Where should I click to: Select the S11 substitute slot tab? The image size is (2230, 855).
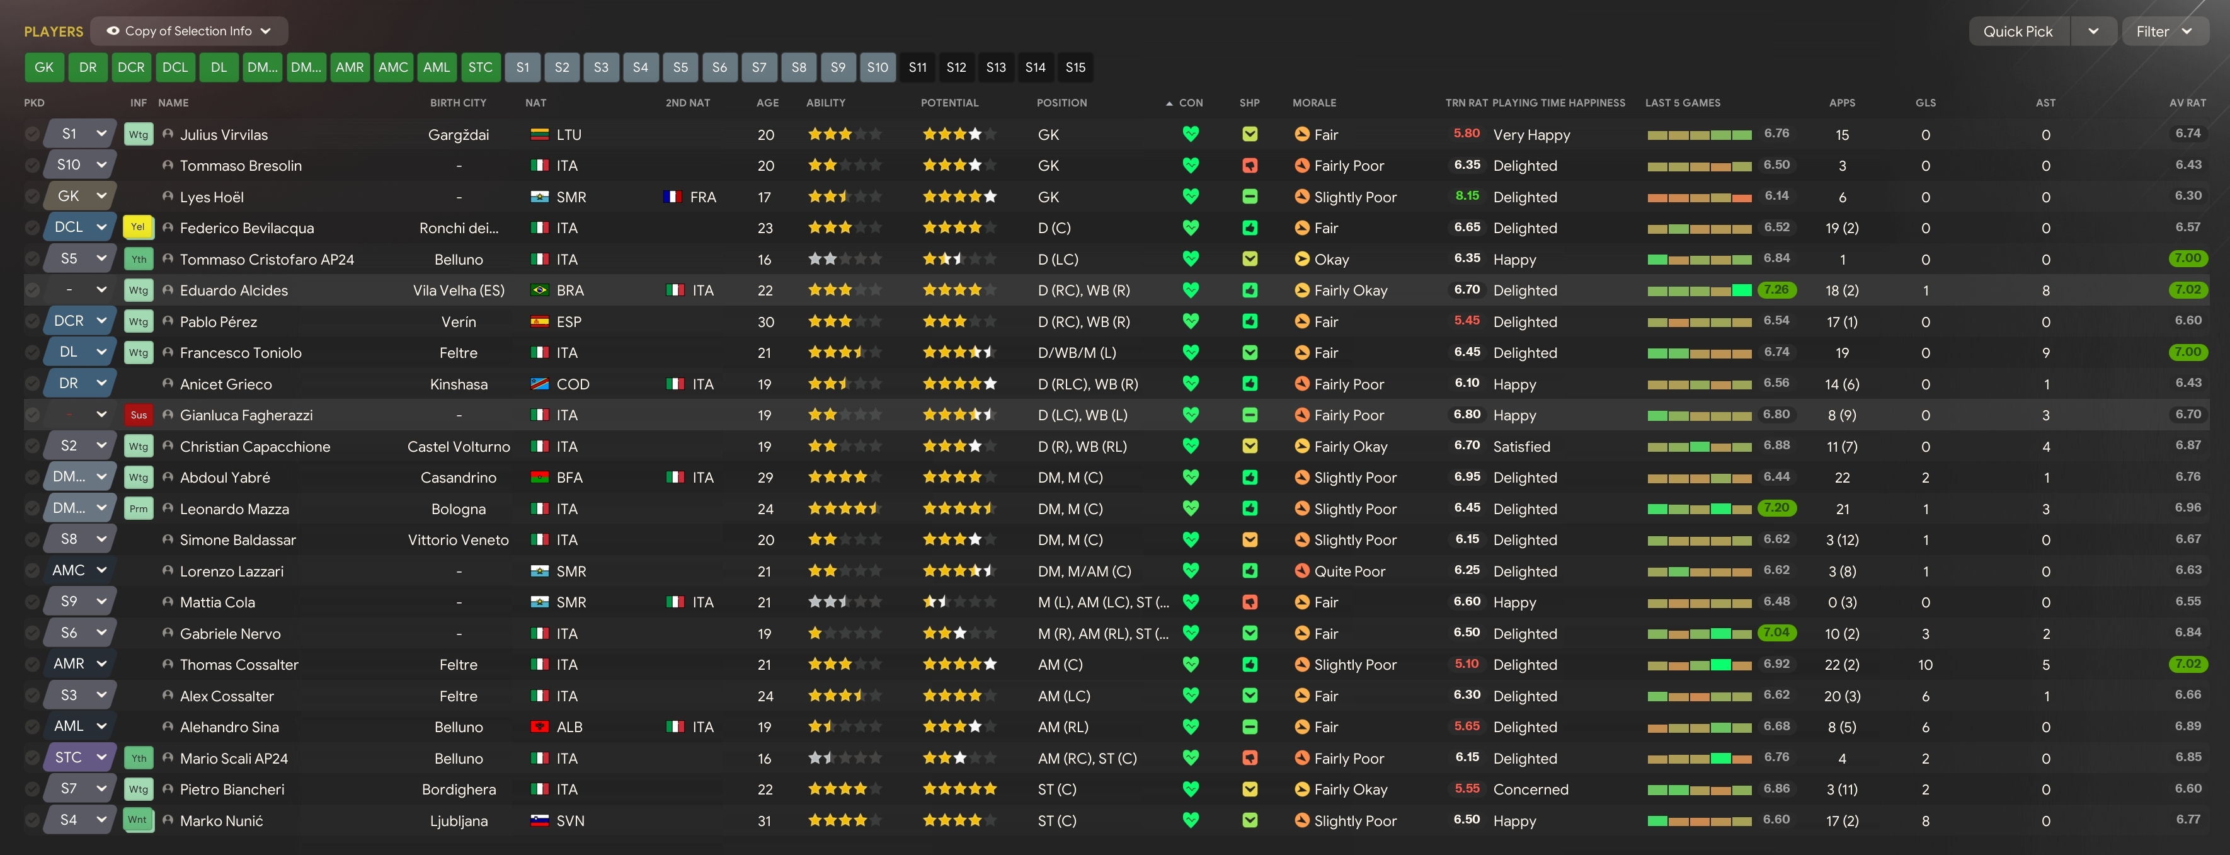click(917, 67)
